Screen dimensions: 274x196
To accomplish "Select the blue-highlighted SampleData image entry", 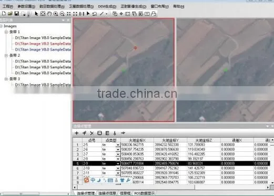I will coord(43,49).
